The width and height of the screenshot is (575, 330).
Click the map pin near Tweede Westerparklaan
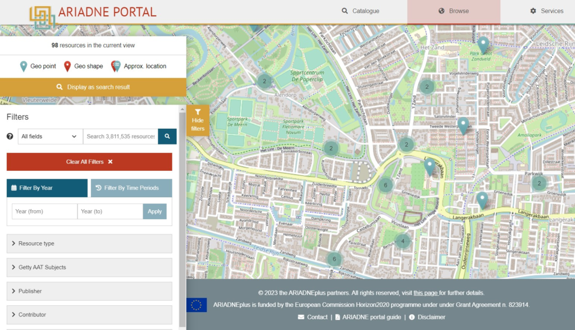point(463,125)
